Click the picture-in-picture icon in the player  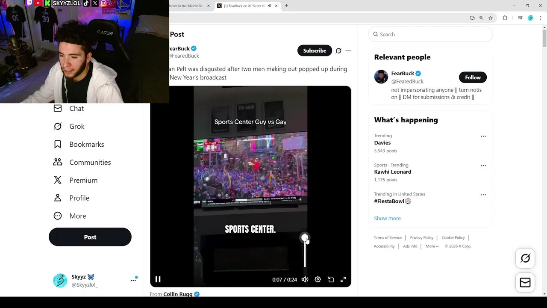[x=330, y=279]
